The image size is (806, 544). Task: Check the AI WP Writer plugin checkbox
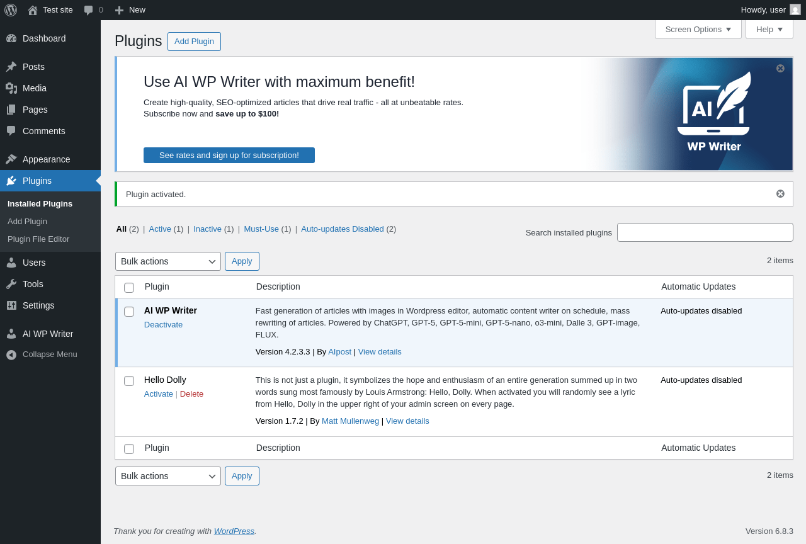tap(129, 311)
